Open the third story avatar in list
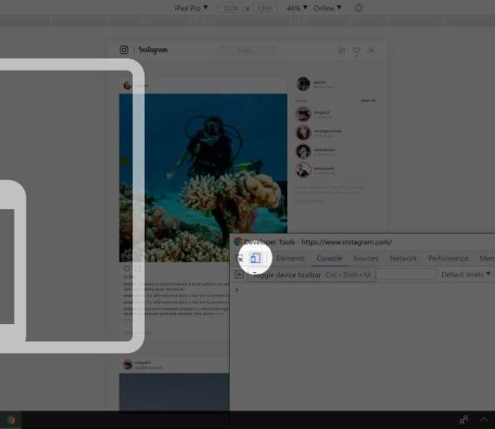Screen dimensions: 495x429 (303, 151)
